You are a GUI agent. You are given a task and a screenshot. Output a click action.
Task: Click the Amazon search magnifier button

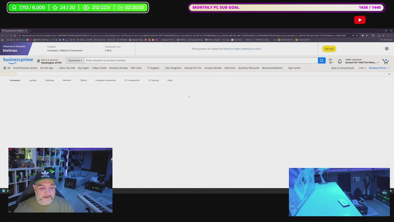322,60
